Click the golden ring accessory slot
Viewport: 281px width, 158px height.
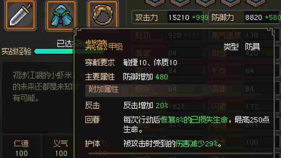coord(103,15)
